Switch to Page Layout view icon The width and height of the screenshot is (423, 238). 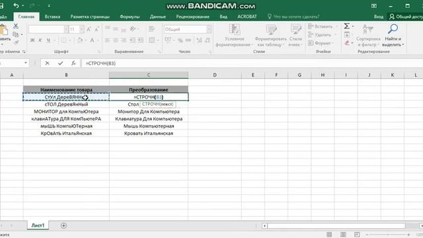point(343,235)
